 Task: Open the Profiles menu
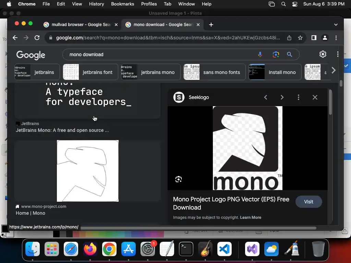pyautogui.click(x=149, y=4)
